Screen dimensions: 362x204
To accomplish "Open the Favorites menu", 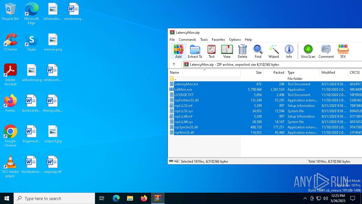I will (218, 40).
